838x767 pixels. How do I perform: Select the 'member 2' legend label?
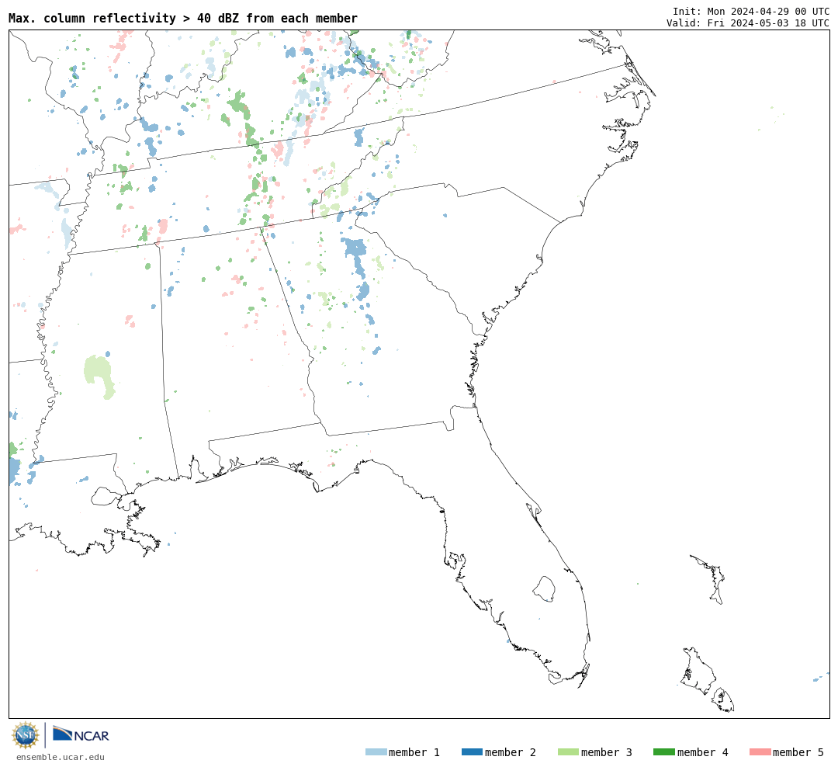tap(511, 752)
